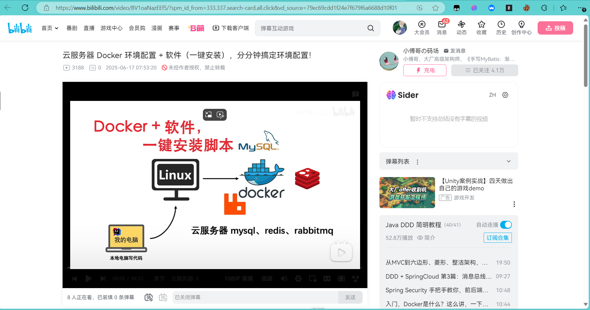Open player settings gear icon
590x310 pixels.
tap(298, 279)
